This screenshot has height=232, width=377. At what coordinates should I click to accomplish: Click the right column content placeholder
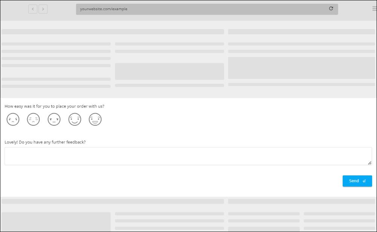click(x=301, y=68)
